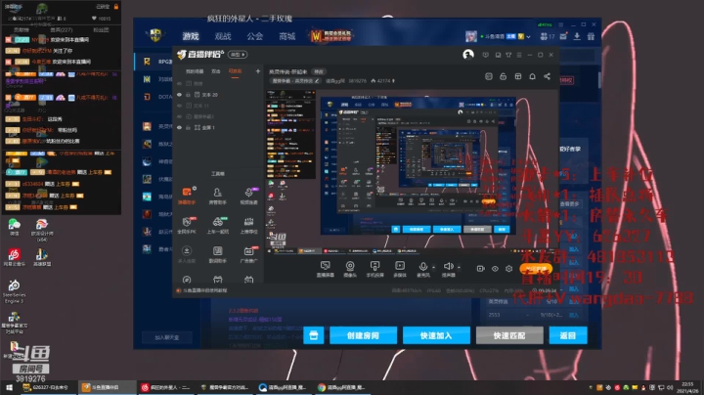The height and width of the screenshot is (395, 704).
Task: Open the menu lines icon in 直播伴侣 title bar
Action: coord(519,55)
